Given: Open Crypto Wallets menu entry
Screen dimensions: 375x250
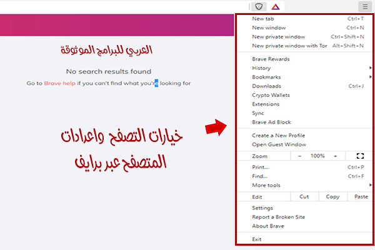Looking at the screenshot, I should 305,95.
